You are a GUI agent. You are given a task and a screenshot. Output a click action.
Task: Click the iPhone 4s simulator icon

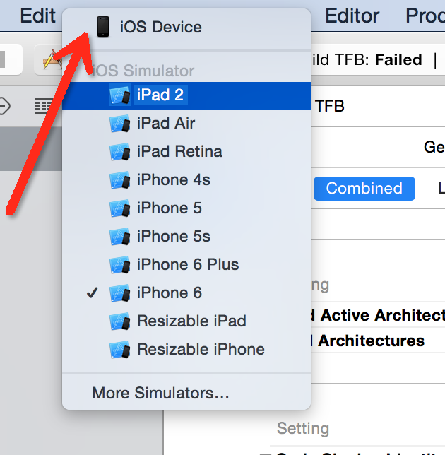click(x=120, y=180)
